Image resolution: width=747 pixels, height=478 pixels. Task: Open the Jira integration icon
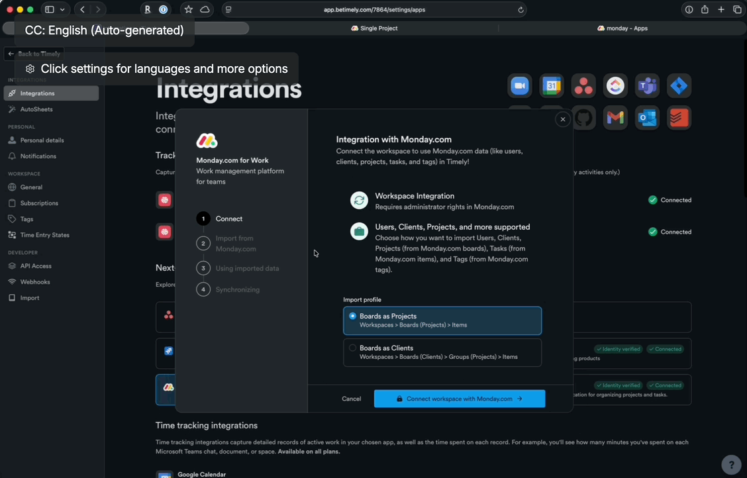[x=679, y=86]
